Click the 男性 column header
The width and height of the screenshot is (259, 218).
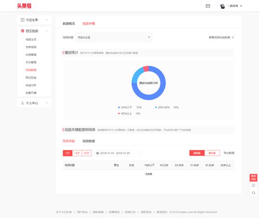[x=116, y=165]
